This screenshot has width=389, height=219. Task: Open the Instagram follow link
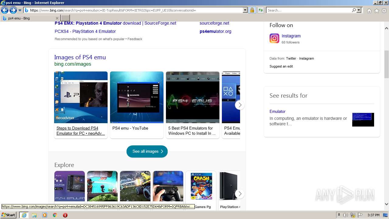coord(291,36)
